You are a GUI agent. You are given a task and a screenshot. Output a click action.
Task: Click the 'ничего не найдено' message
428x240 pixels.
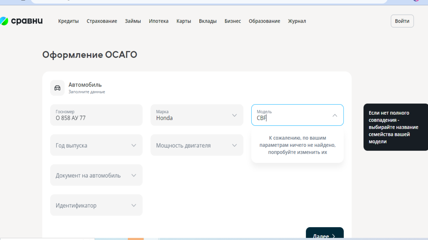[297, 145]
